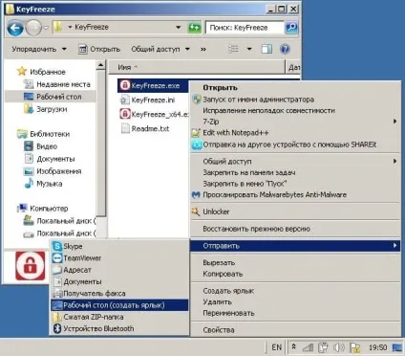Choose Документы in the Send To submenu
The image size is (405, 356).
click(119, 281)
